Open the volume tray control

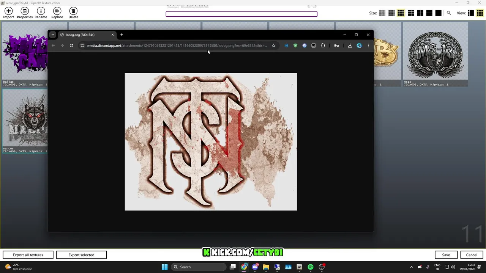pyautogui.click(x=453, y=267)
